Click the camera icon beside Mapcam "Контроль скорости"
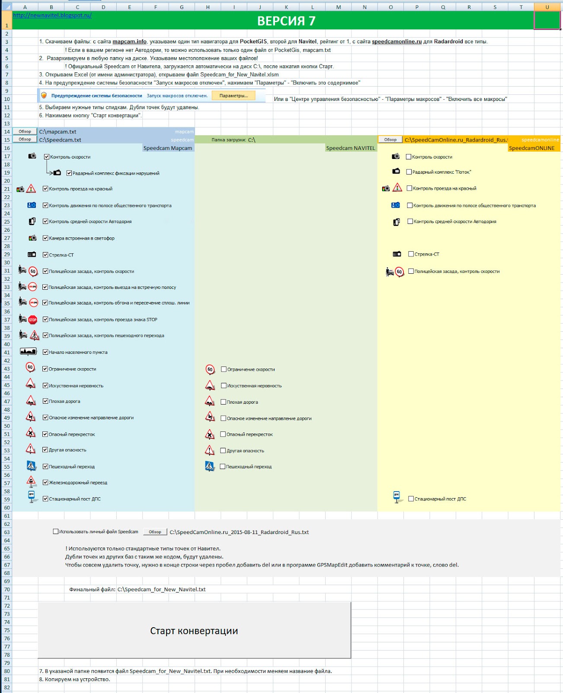This screenshot has height=693, width=563. (x=32, y=156)
